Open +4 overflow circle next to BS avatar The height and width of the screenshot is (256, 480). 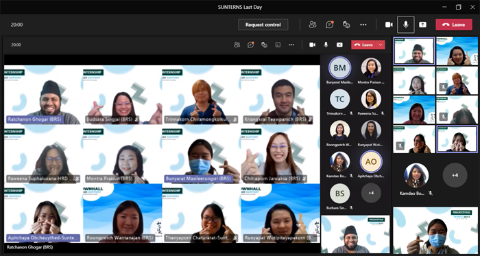371,194
